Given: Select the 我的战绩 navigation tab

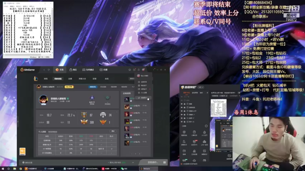Looking at the screenshot, I should (58, 79).
